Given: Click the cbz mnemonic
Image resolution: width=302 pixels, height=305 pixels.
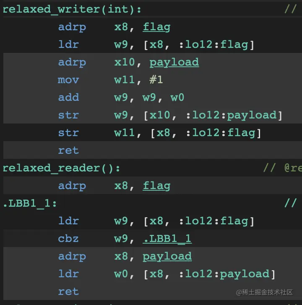Looking at the screenshot, I should point(68,239).
